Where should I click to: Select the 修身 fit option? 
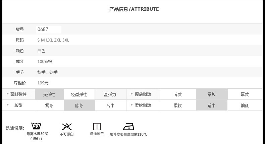coord(79,105)
